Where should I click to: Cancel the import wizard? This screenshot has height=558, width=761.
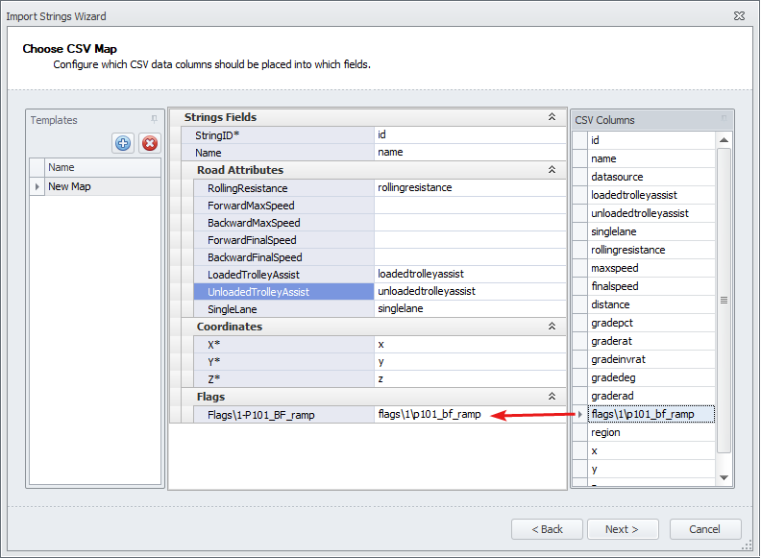704,529
